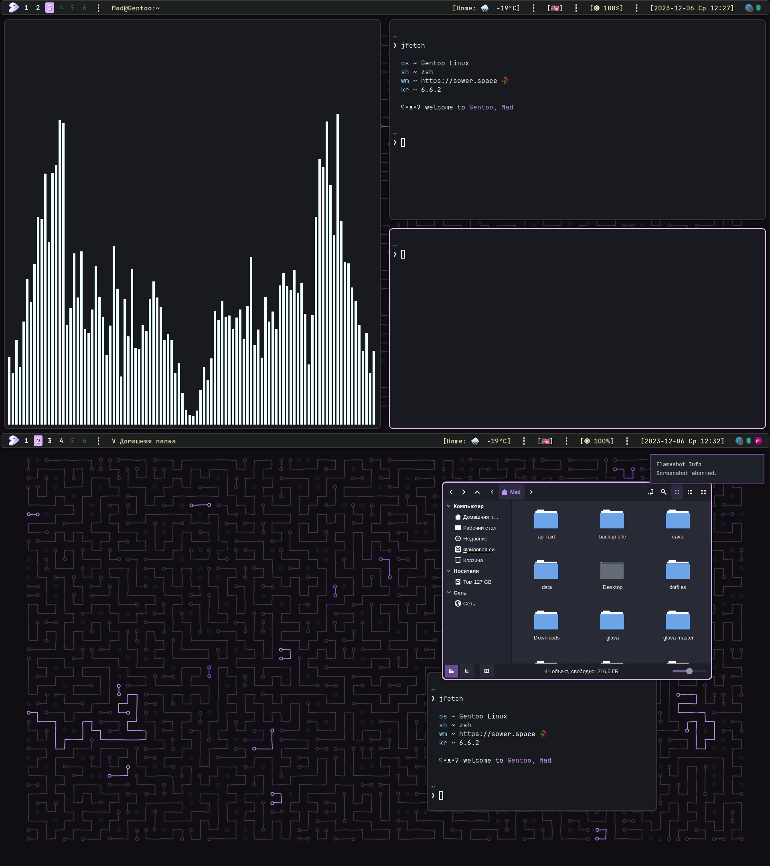Switch to workspace 1 in the Mad@Gentoo bar
Screen dimensions: 770x866
pos(26,8)
